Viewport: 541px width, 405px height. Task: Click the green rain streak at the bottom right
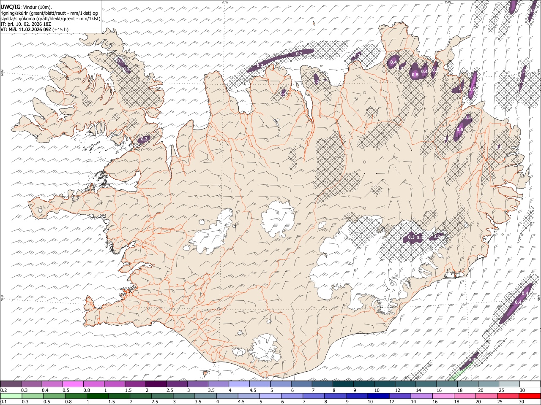click(461, 372)
